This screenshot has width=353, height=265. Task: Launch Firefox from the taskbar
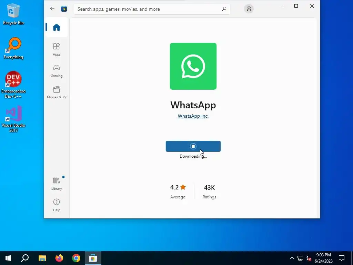(59, 258)
